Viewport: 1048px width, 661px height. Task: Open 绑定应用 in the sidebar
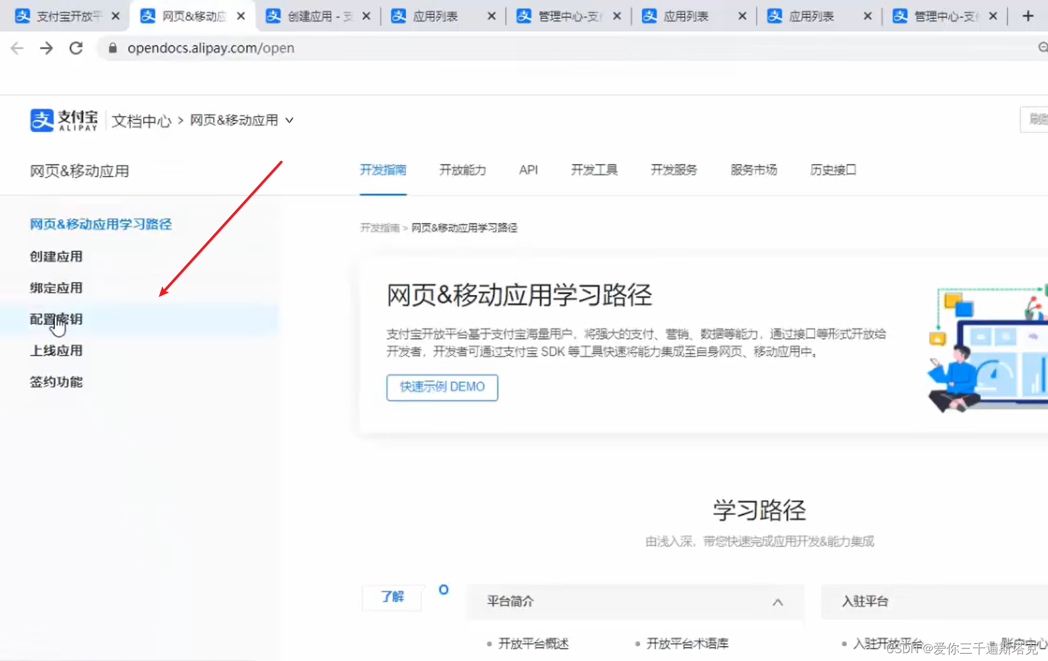(56, 288)
